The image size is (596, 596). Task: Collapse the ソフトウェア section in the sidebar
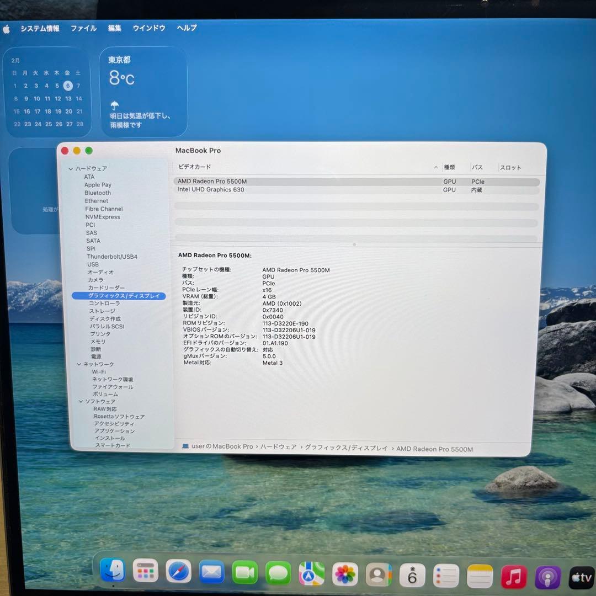80,401
